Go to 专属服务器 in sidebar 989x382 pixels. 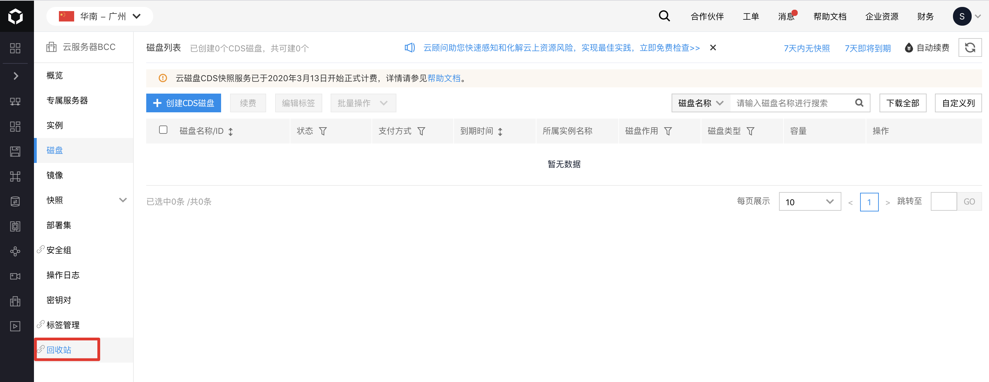67,100
